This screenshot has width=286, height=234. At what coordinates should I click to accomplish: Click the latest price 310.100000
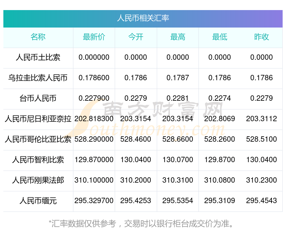[x=94, y=180]
